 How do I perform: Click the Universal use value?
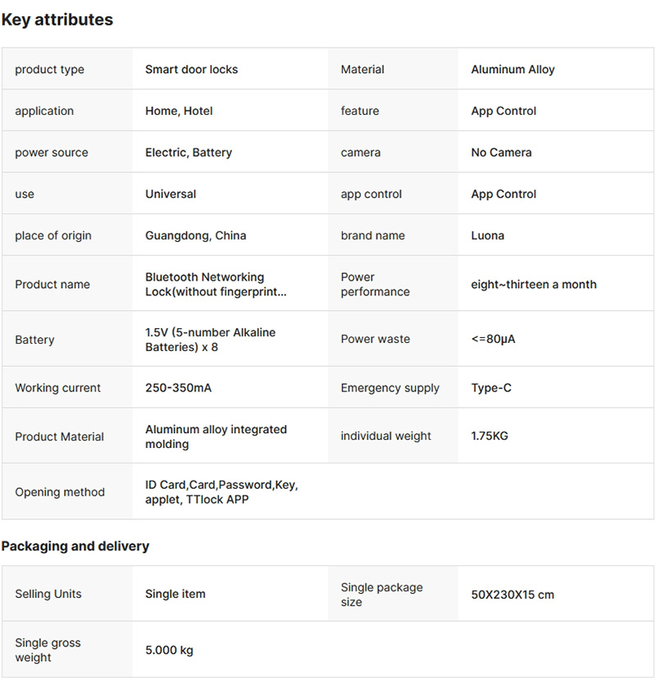(x=171, y=194)
